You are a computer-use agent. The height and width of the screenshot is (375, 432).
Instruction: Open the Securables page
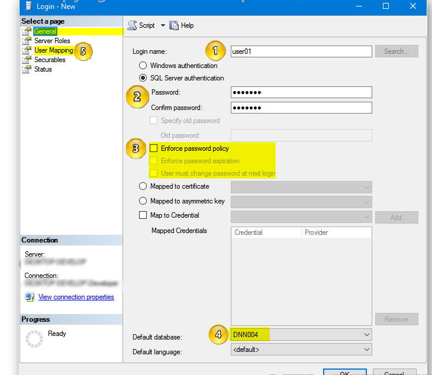tap(50, 60)
